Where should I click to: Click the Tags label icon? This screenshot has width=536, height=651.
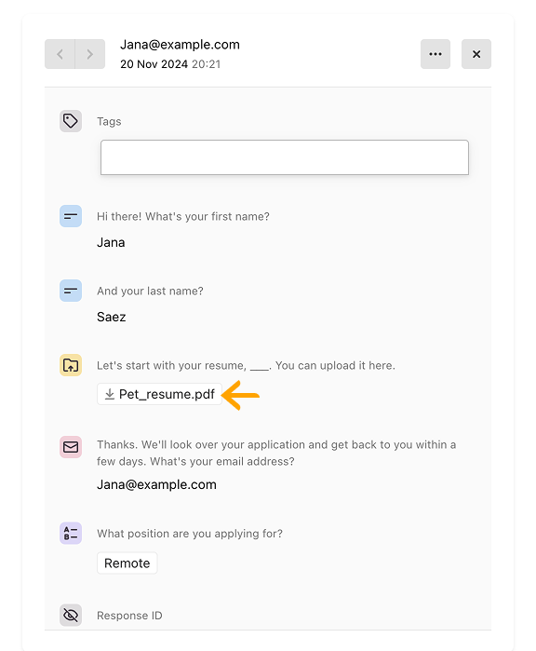click(71, 121)
